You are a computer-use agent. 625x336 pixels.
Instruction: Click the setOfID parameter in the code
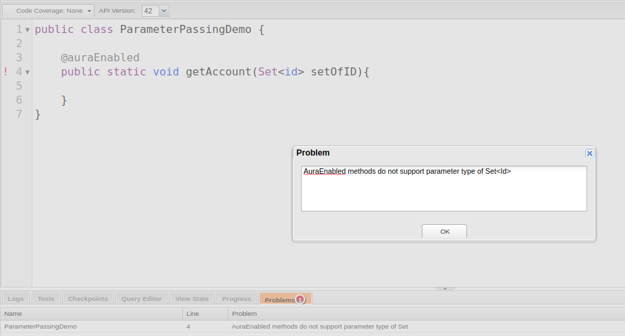pos(333,72)
